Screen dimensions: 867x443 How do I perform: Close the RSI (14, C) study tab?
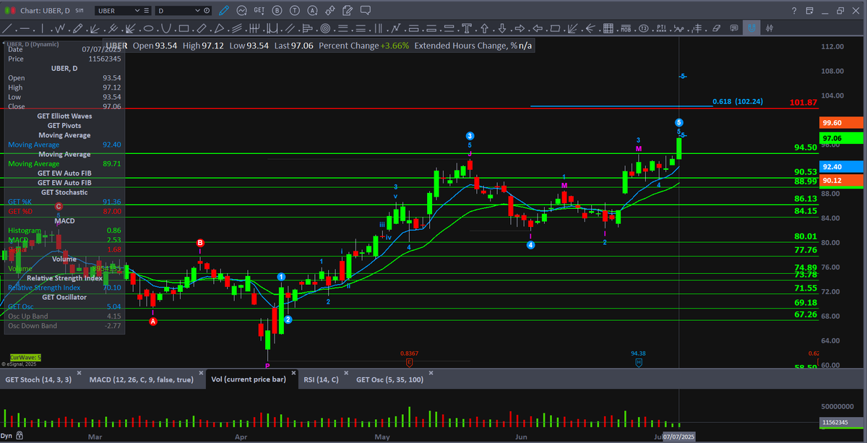point(346,374)
